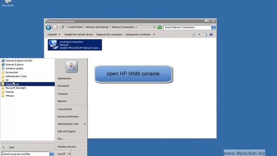Click the address bar location icon
This screenshot has width=277, height=156.
coord(63,27)
